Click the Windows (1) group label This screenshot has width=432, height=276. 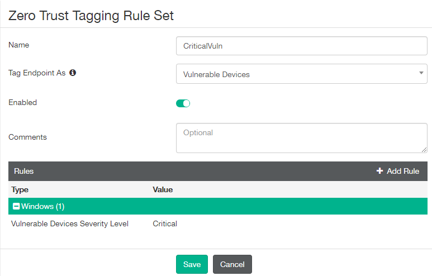pyautogui.click(x=43, y=207)
